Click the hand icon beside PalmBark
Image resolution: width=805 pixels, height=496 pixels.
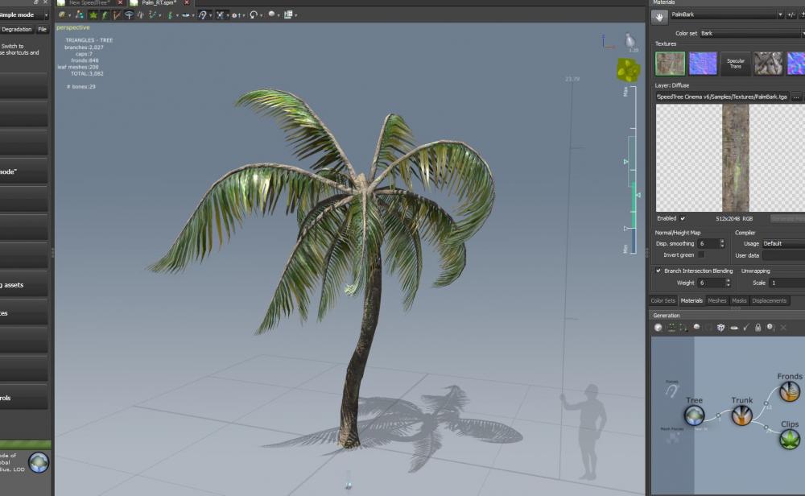pyautogui.click(x=659, y=15)
